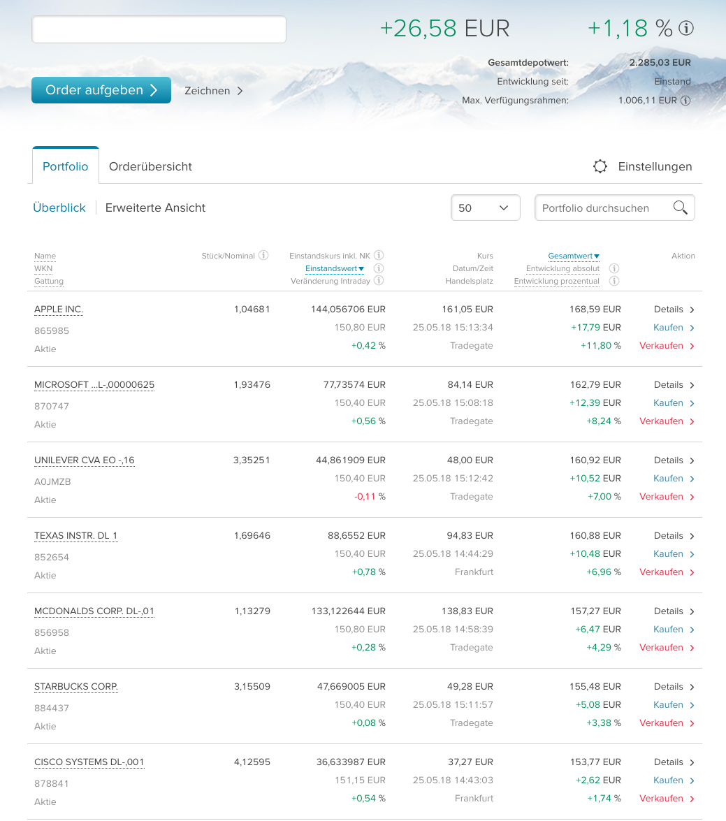Click the portfolio search magnifier icon
This screenshot has width=726, height=821.
click(680, 208)
